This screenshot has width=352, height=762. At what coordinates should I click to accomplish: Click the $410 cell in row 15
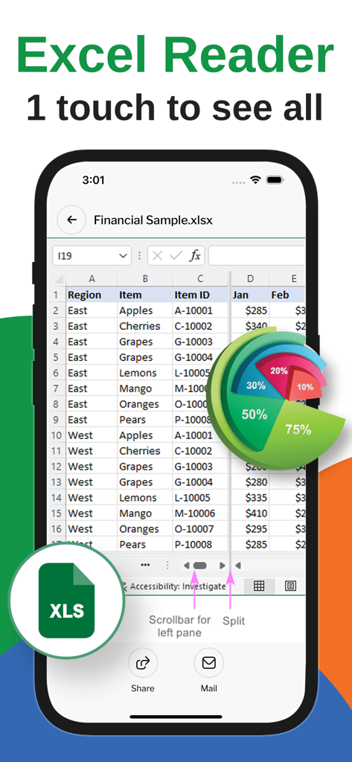click(x=250, y=513)
